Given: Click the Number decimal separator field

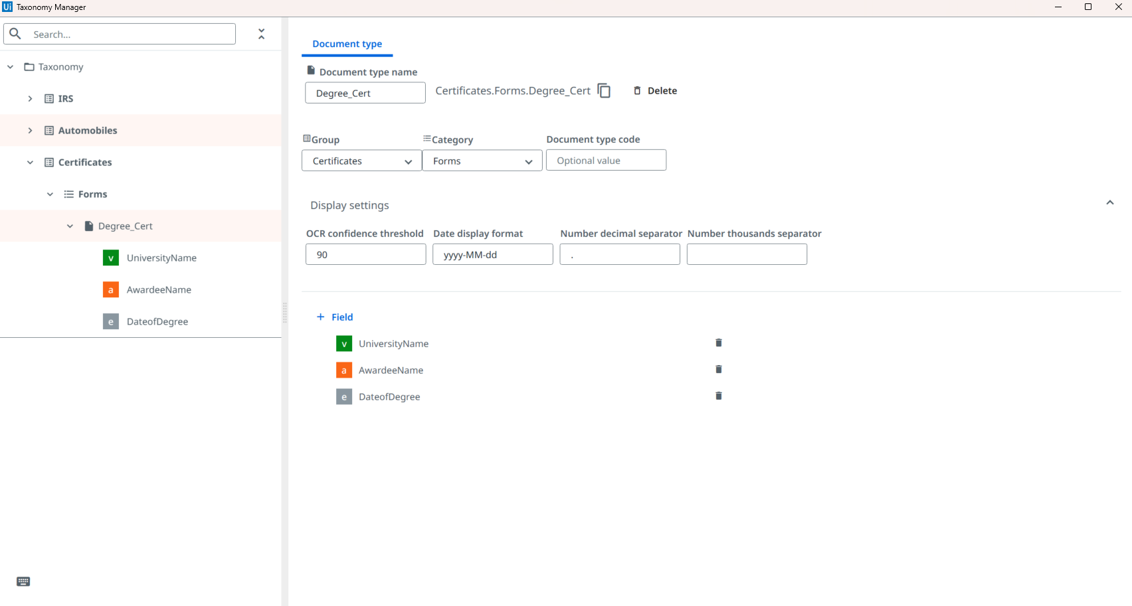Looking at the screenshot, I should pyautogui.click(x=620, y=254).
